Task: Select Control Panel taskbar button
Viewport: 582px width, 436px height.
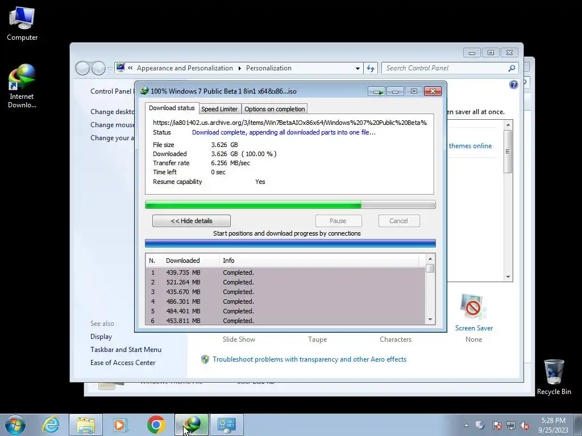Action: coord(227,425)
